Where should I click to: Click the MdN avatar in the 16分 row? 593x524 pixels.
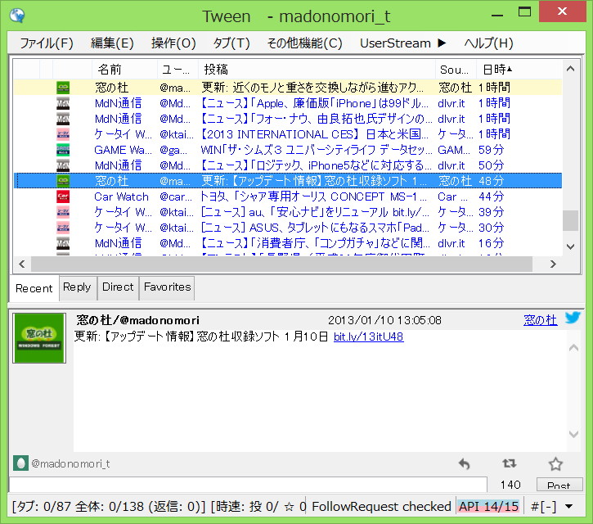tap(63, 243)
